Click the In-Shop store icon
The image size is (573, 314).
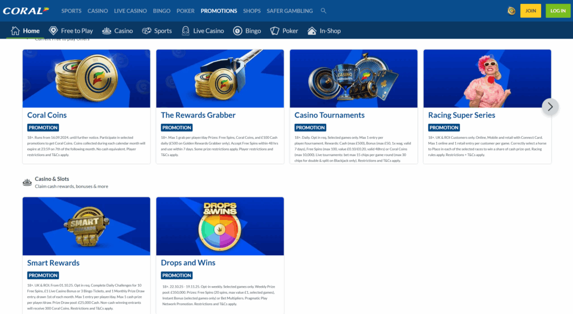click(x=312, y=31)
